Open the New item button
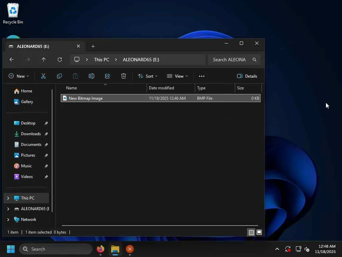 click(19, 76)
